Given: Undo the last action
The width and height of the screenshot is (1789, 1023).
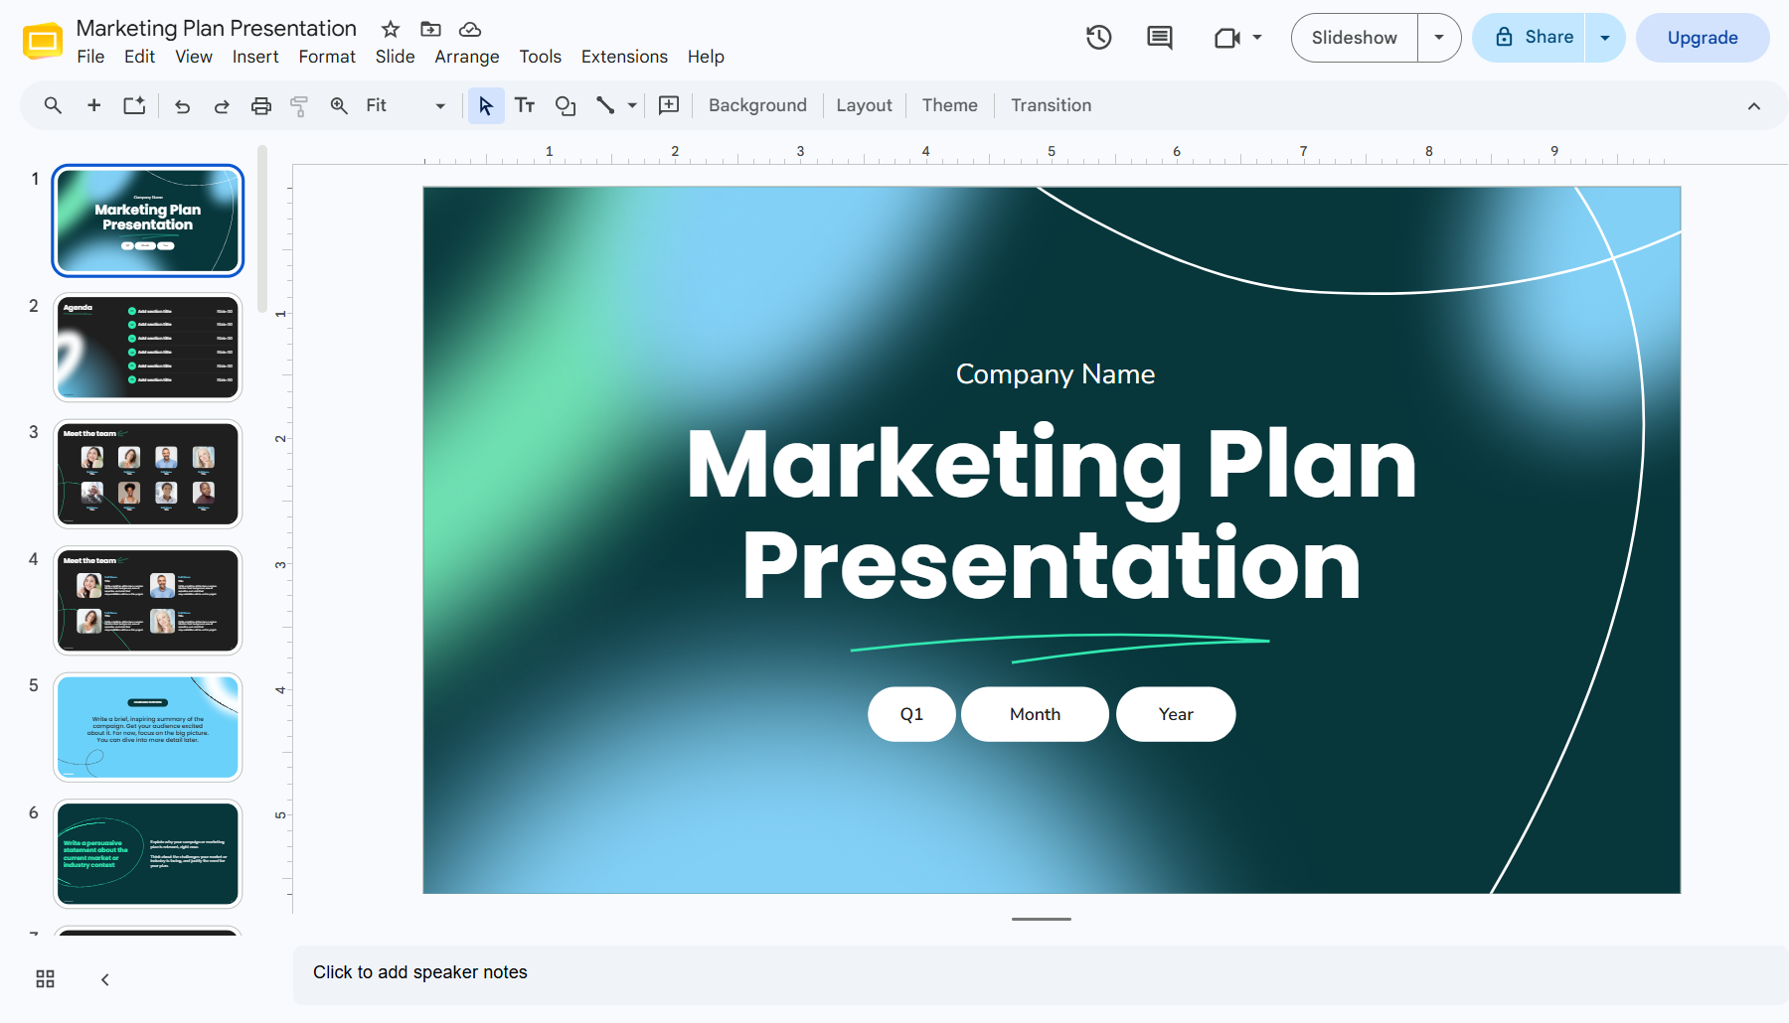Looking at the screenshot, I should pyautogui.click(x=182, y=105).
